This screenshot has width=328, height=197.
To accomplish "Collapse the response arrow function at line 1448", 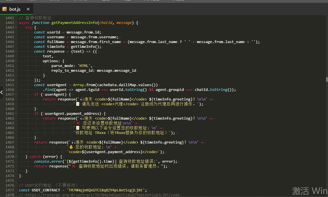I will point(16,52).
